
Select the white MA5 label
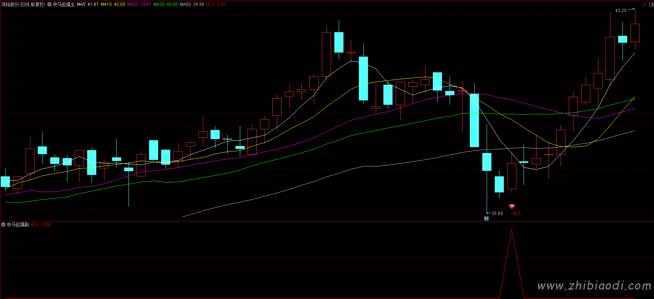[x=88, y=5]
